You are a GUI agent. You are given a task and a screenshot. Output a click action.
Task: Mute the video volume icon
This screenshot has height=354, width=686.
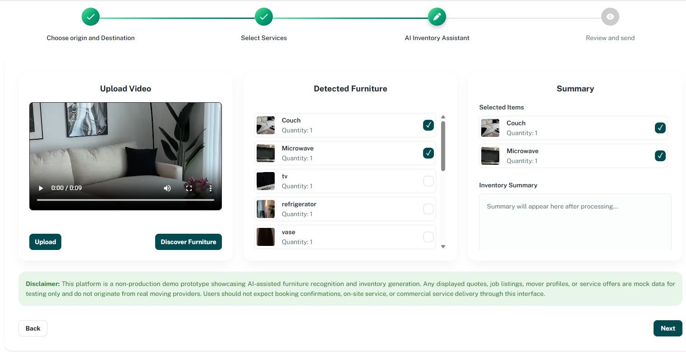tap(167, 188)
